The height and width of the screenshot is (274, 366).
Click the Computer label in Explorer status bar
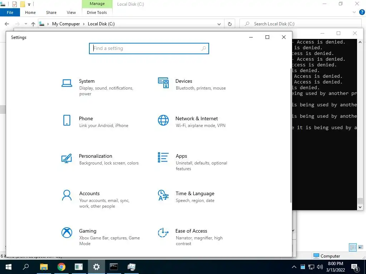[x=330, y=256]
